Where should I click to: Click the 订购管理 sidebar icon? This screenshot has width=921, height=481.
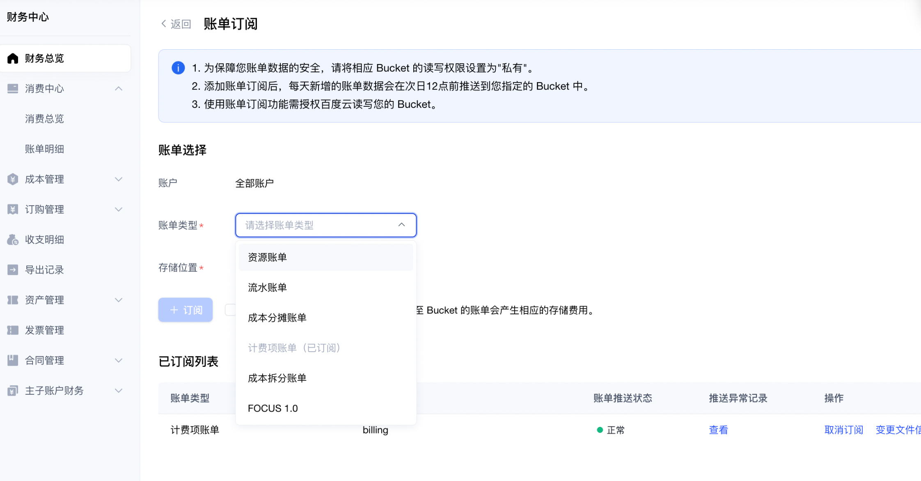point(13,209)
